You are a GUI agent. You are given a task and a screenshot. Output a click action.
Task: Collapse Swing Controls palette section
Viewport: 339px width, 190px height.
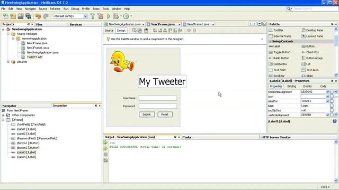tap(271, 41)
